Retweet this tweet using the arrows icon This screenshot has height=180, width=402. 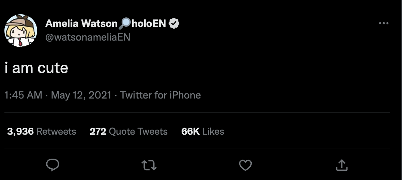tap(149, 166)
